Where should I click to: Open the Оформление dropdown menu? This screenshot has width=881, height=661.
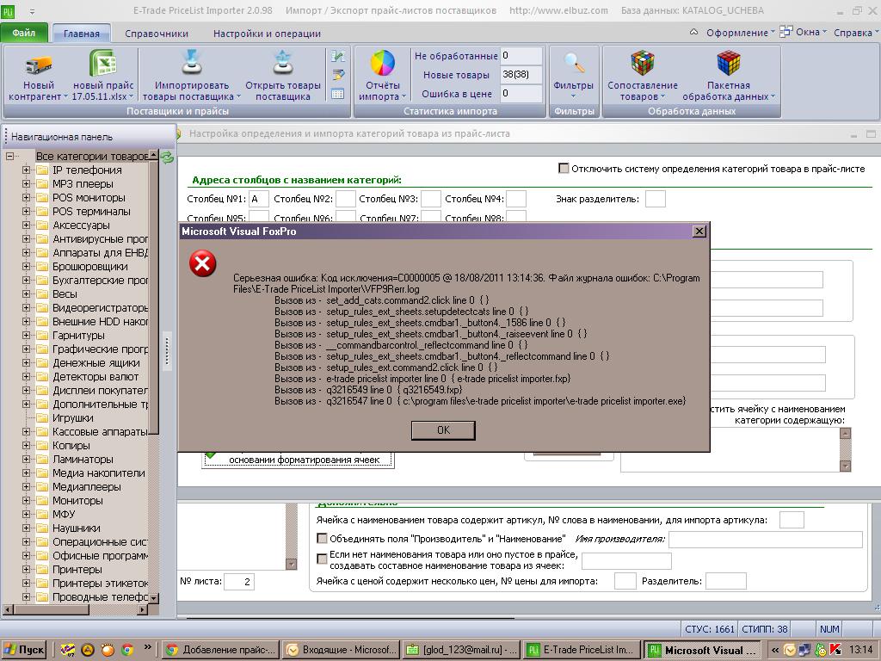740,33
